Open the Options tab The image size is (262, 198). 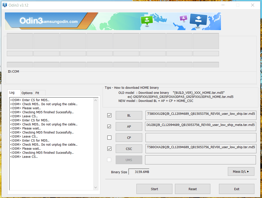27,93
